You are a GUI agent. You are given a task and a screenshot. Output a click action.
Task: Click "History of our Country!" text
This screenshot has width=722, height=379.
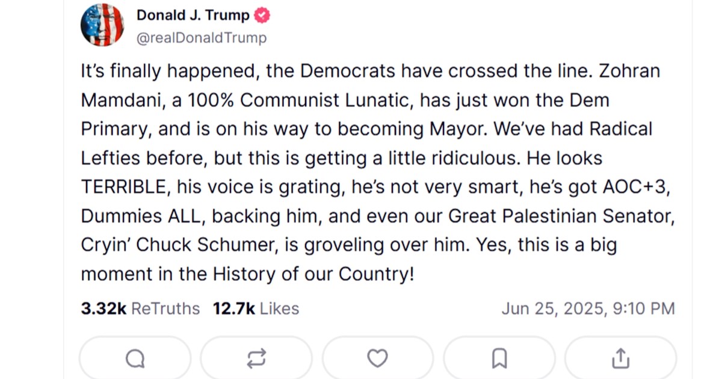313,274
